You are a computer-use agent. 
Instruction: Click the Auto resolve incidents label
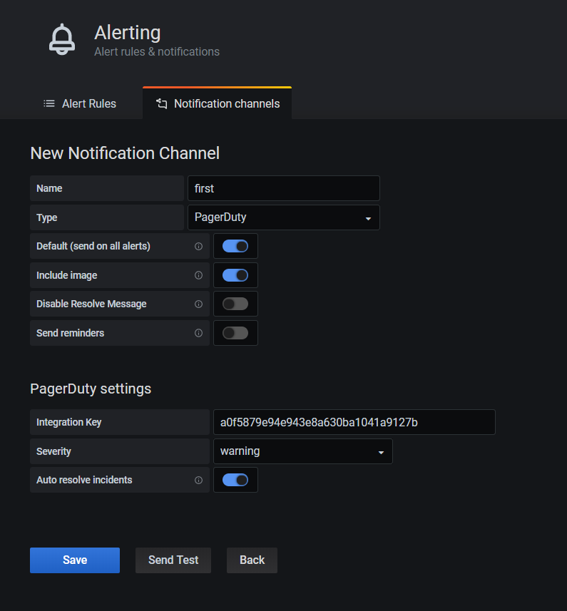click(x=84, y=480)
